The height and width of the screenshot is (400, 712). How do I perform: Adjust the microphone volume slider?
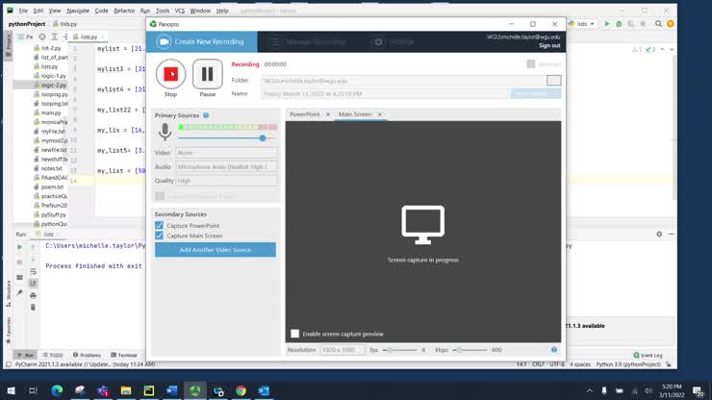point(262,137)
